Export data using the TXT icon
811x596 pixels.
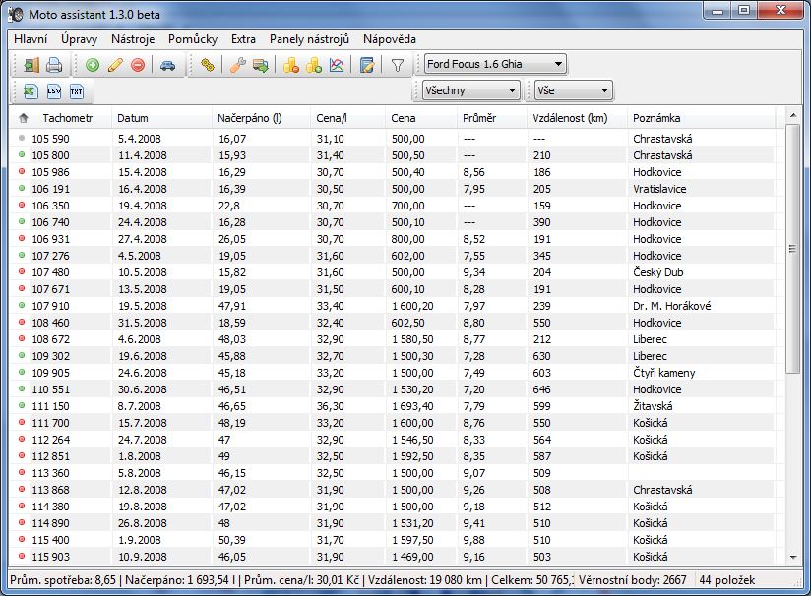(77, 91)
